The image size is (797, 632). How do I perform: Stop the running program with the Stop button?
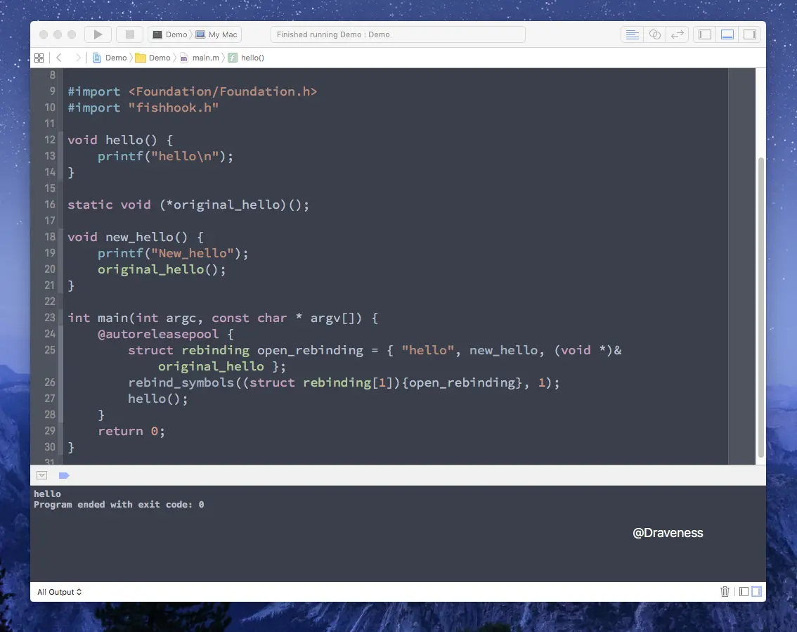[x=129, y=34]
